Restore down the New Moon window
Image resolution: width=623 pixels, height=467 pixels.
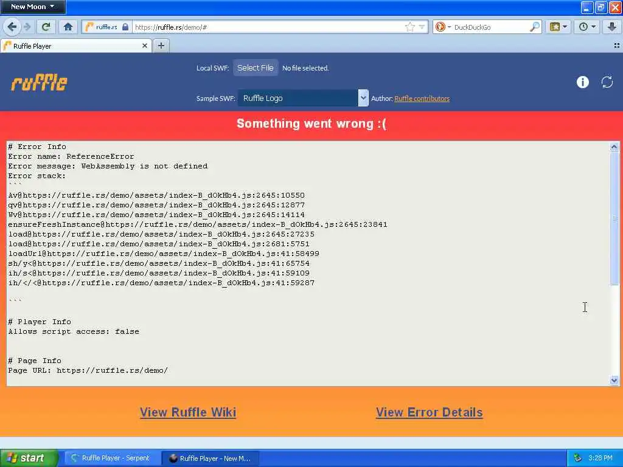[601, 7]
